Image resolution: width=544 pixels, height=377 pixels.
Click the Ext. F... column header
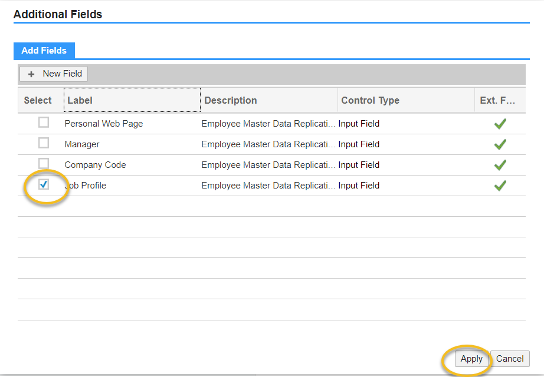[x=496, y=100]
